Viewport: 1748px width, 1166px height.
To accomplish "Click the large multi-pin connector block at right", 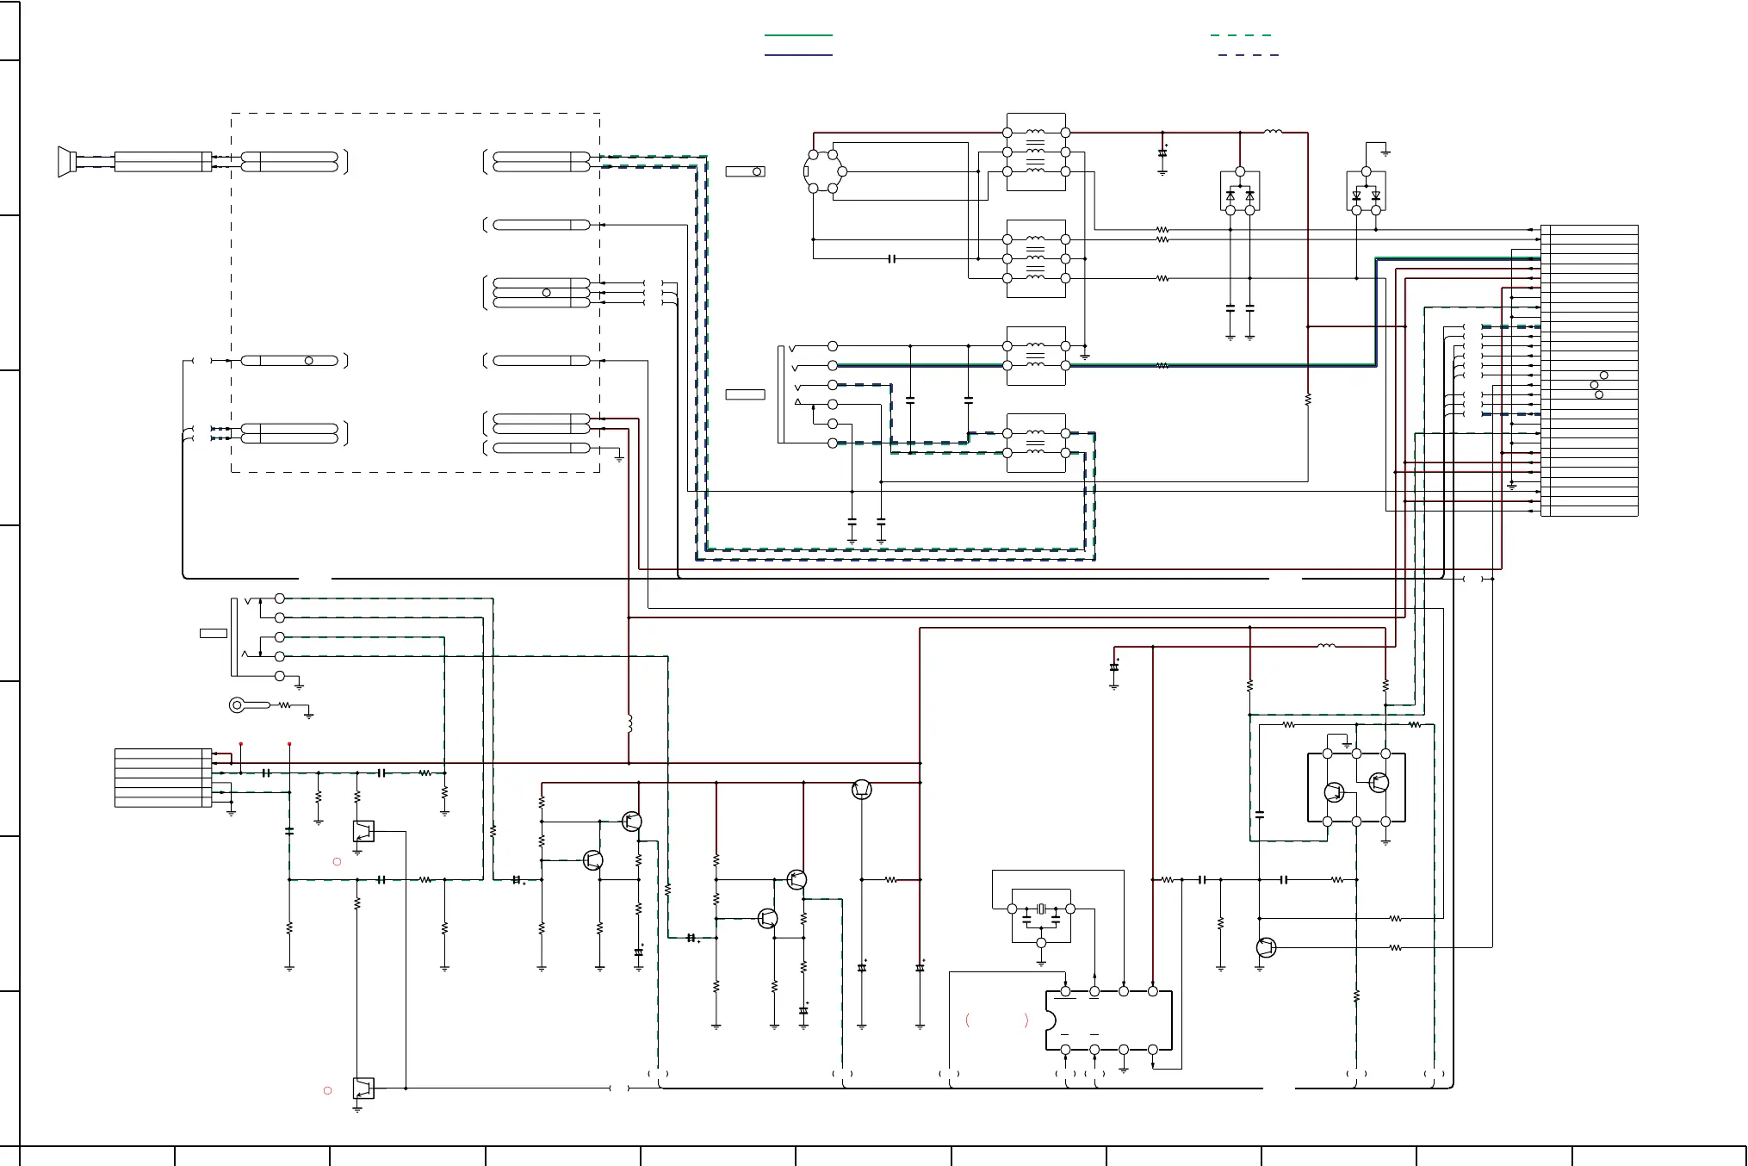I will 1590,370.
